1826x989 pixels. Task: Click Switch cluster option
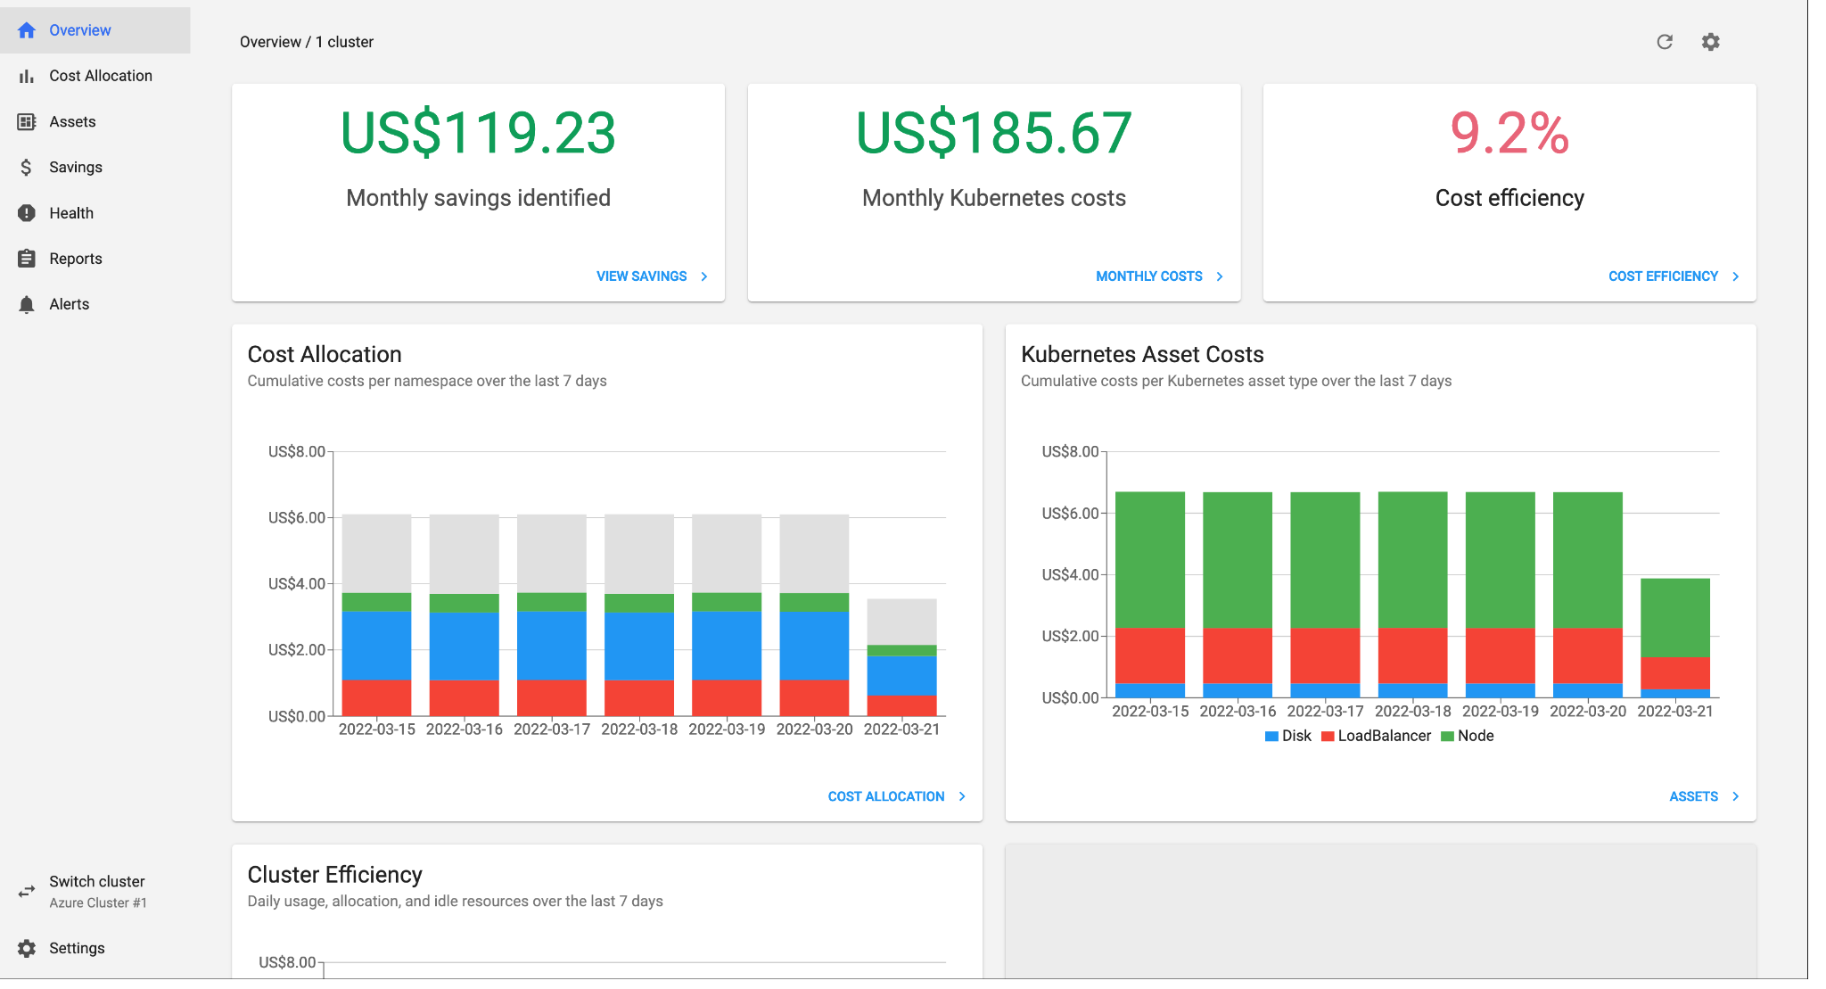(x=96, y=880)
